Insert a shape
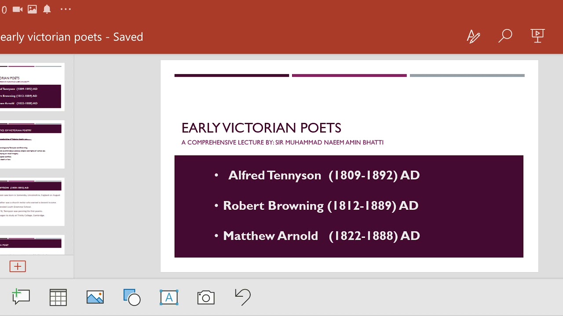Image resolution: width=563 pixels, height=316 pixels. [x=132, y=297]
